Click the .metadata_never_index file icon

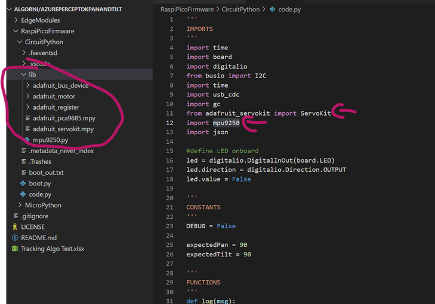click(24, 151)
